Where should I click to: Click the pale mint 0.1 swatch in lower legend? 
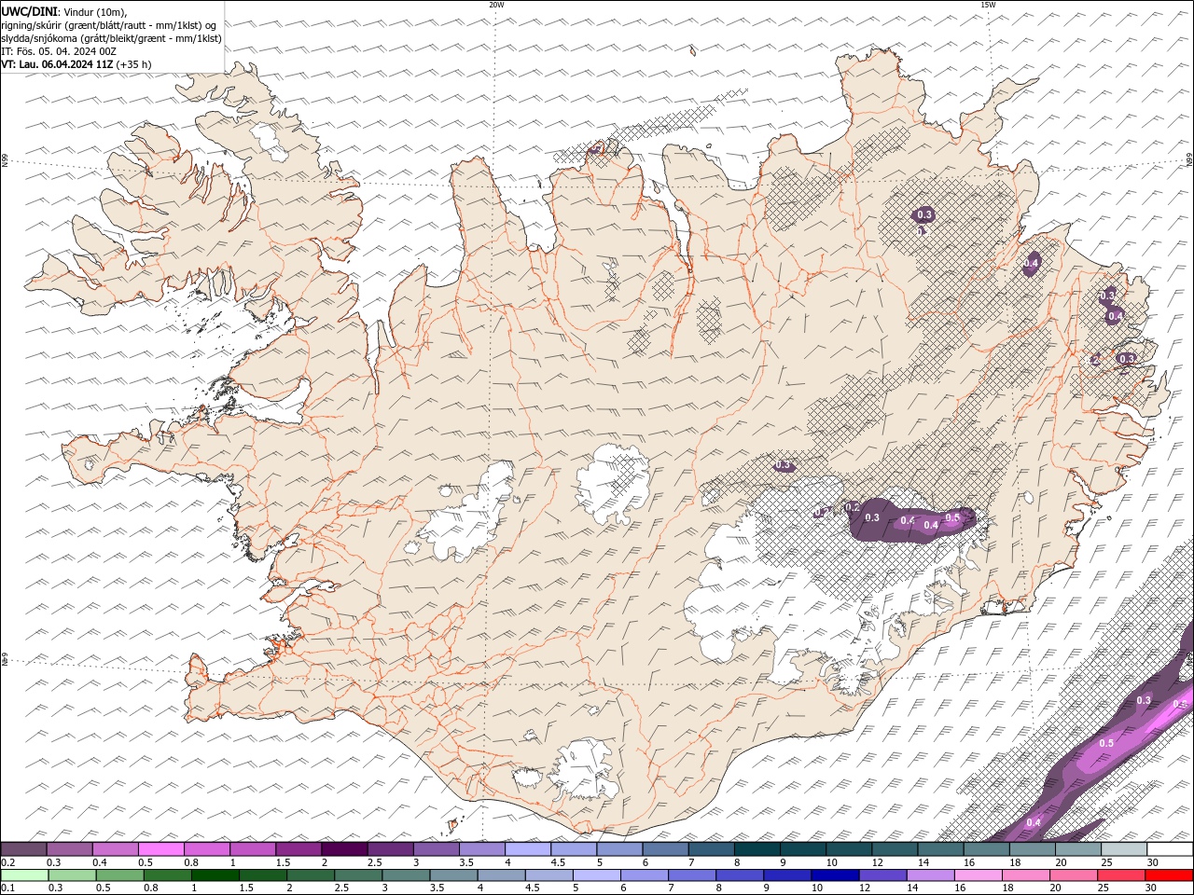24,875
